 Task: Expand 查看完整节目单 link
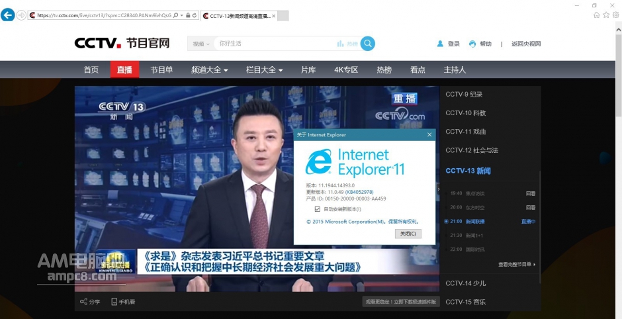[x=517, y=264]
